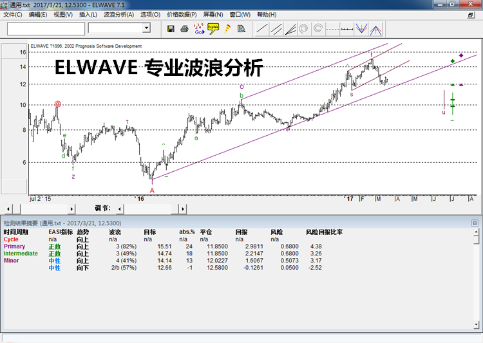Open the toolbar combo box dropdown arrow

146,28
